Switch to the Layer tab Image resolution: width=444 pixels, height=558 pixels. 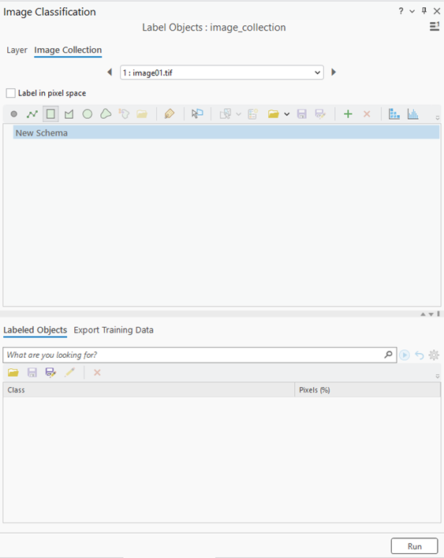(17, 50)
